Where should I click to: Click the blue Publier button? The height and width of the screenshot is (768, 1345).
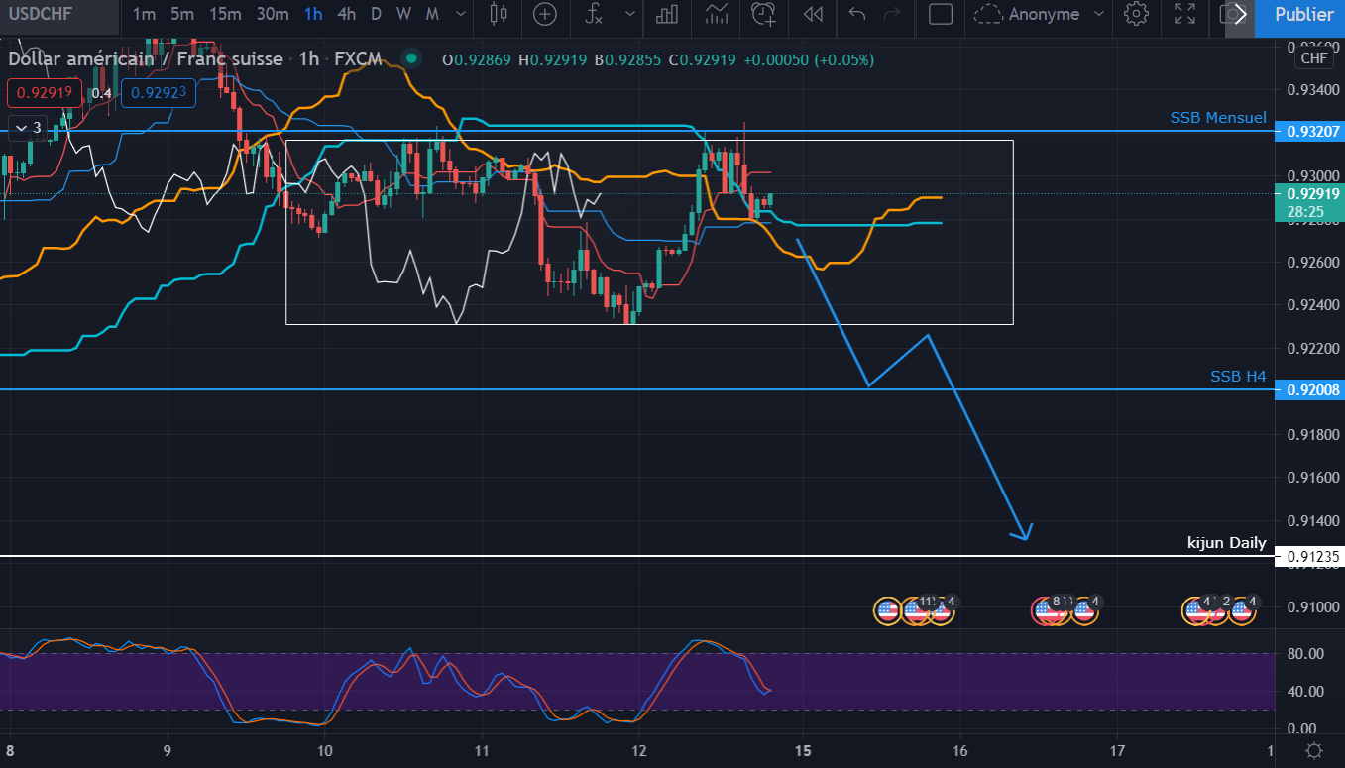pyautogui.click(x=1303, y=15)
